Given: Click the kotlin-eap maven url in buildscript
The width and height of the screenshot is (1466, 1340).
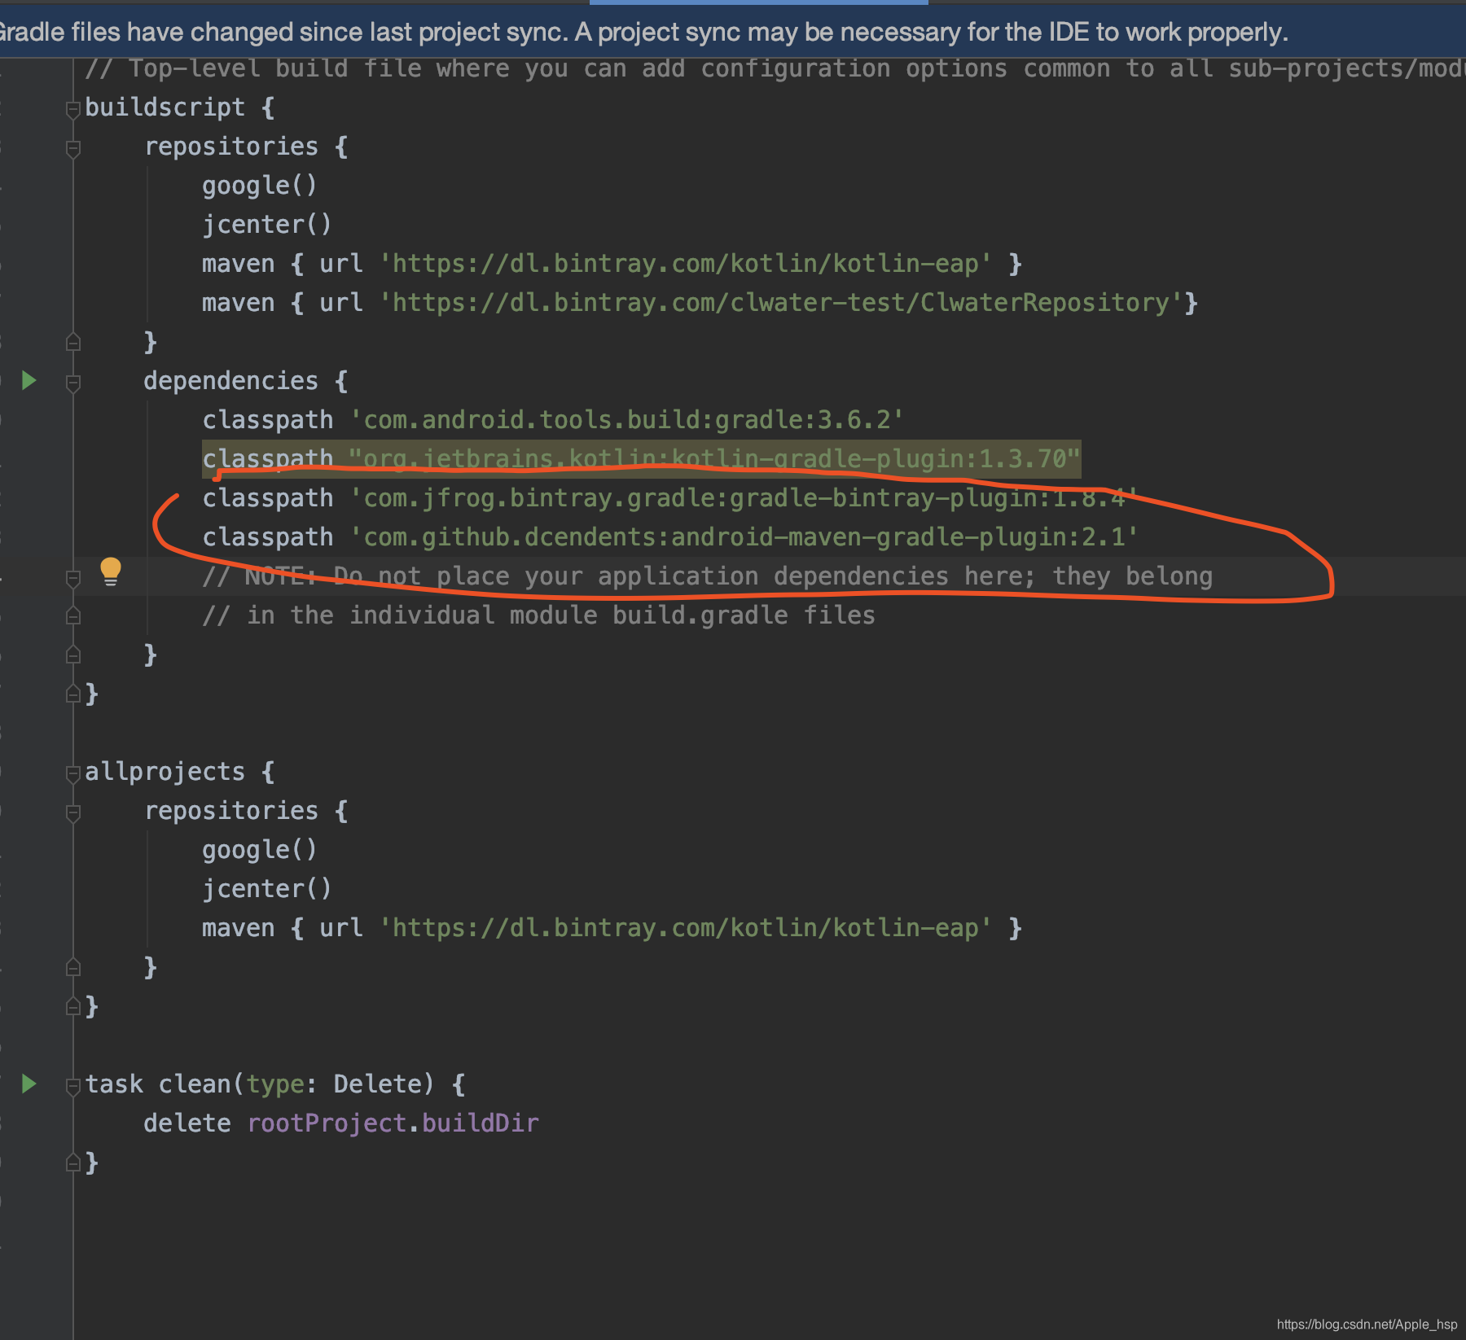Looking at the screenshot, I should pyautogui.click(x=686, y=264).
